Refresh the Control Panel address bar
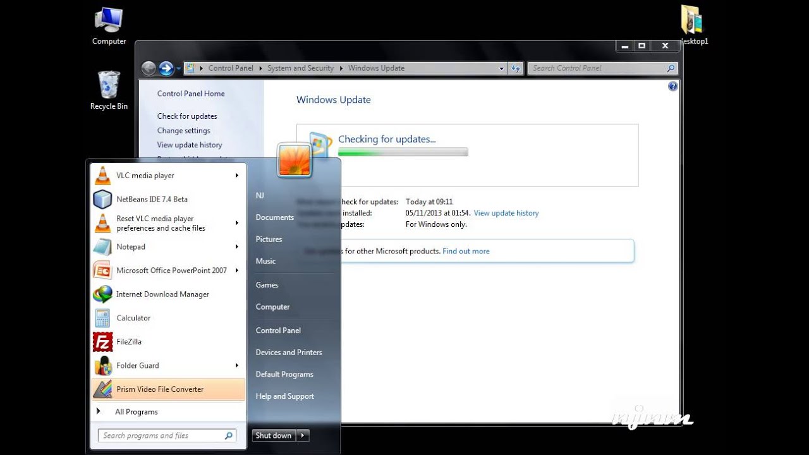Viewport: 809px width, 455px height. [x=516, y=68]
